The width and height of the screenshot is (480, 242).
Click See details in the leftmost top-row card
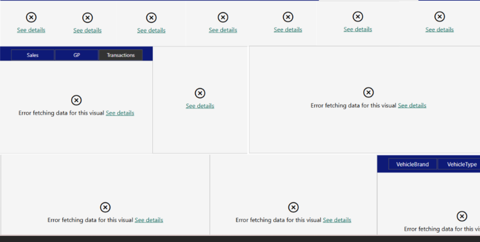31,30
